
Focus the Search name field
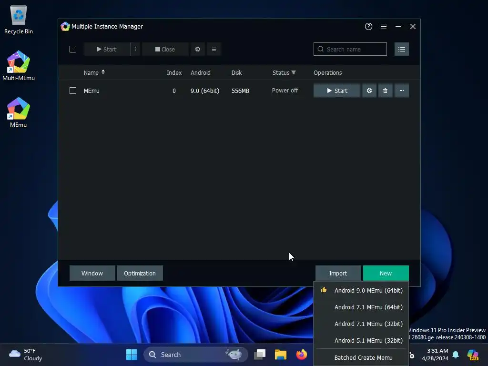coord(350,49)
